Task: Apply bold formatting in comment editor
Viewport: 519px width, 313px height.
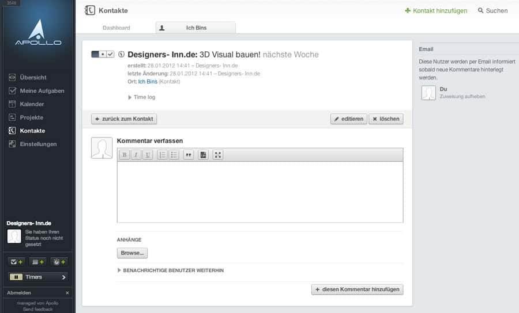Action: point(125,155)
